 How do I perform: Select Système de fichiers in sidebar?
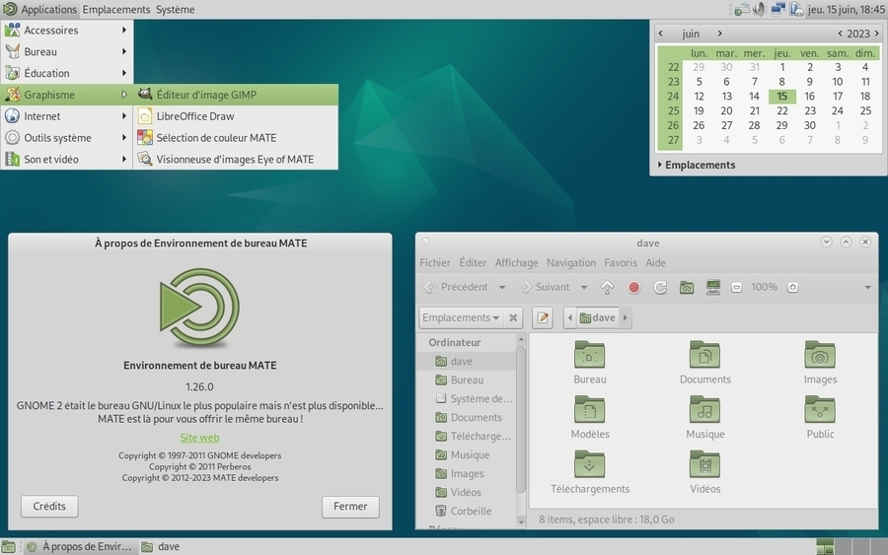point(466,399)
